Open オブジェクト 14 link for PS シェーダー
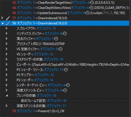The image size is (131, 117). pos(43,80)
